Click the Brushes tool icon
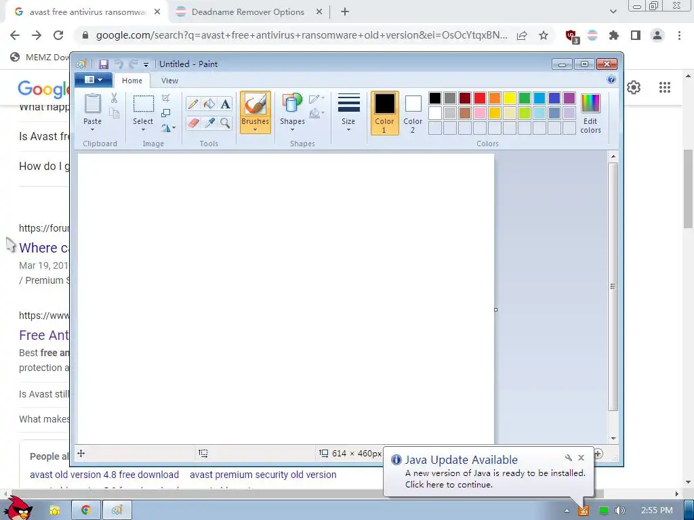 pyautogui.click(x=256, y=104)
